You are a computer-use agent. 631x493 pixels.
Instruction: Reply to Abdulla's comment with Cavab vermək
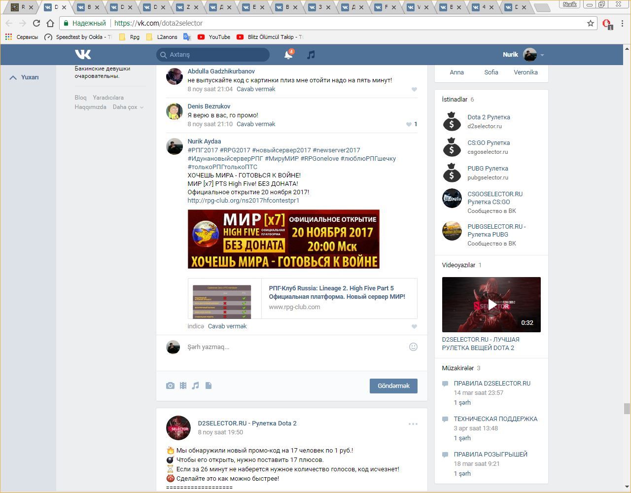(x=256, y=89)
